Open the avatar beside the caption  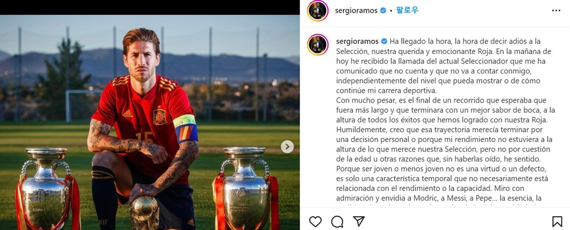click(x=318, y=45)
